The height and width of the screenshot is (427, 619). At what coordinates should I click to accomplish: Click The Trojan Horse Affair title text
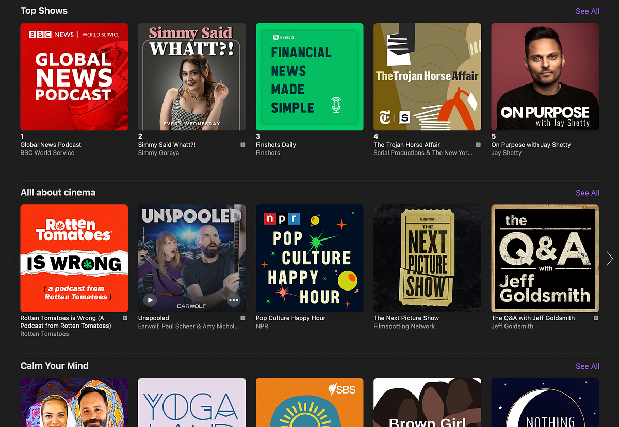[x=407, y=145]
